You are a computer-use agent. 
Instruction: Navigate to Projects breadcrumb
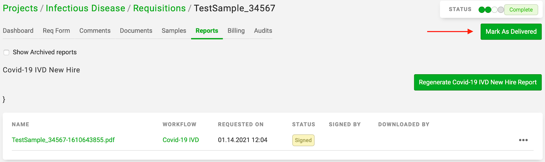click(x=20, y=8)
